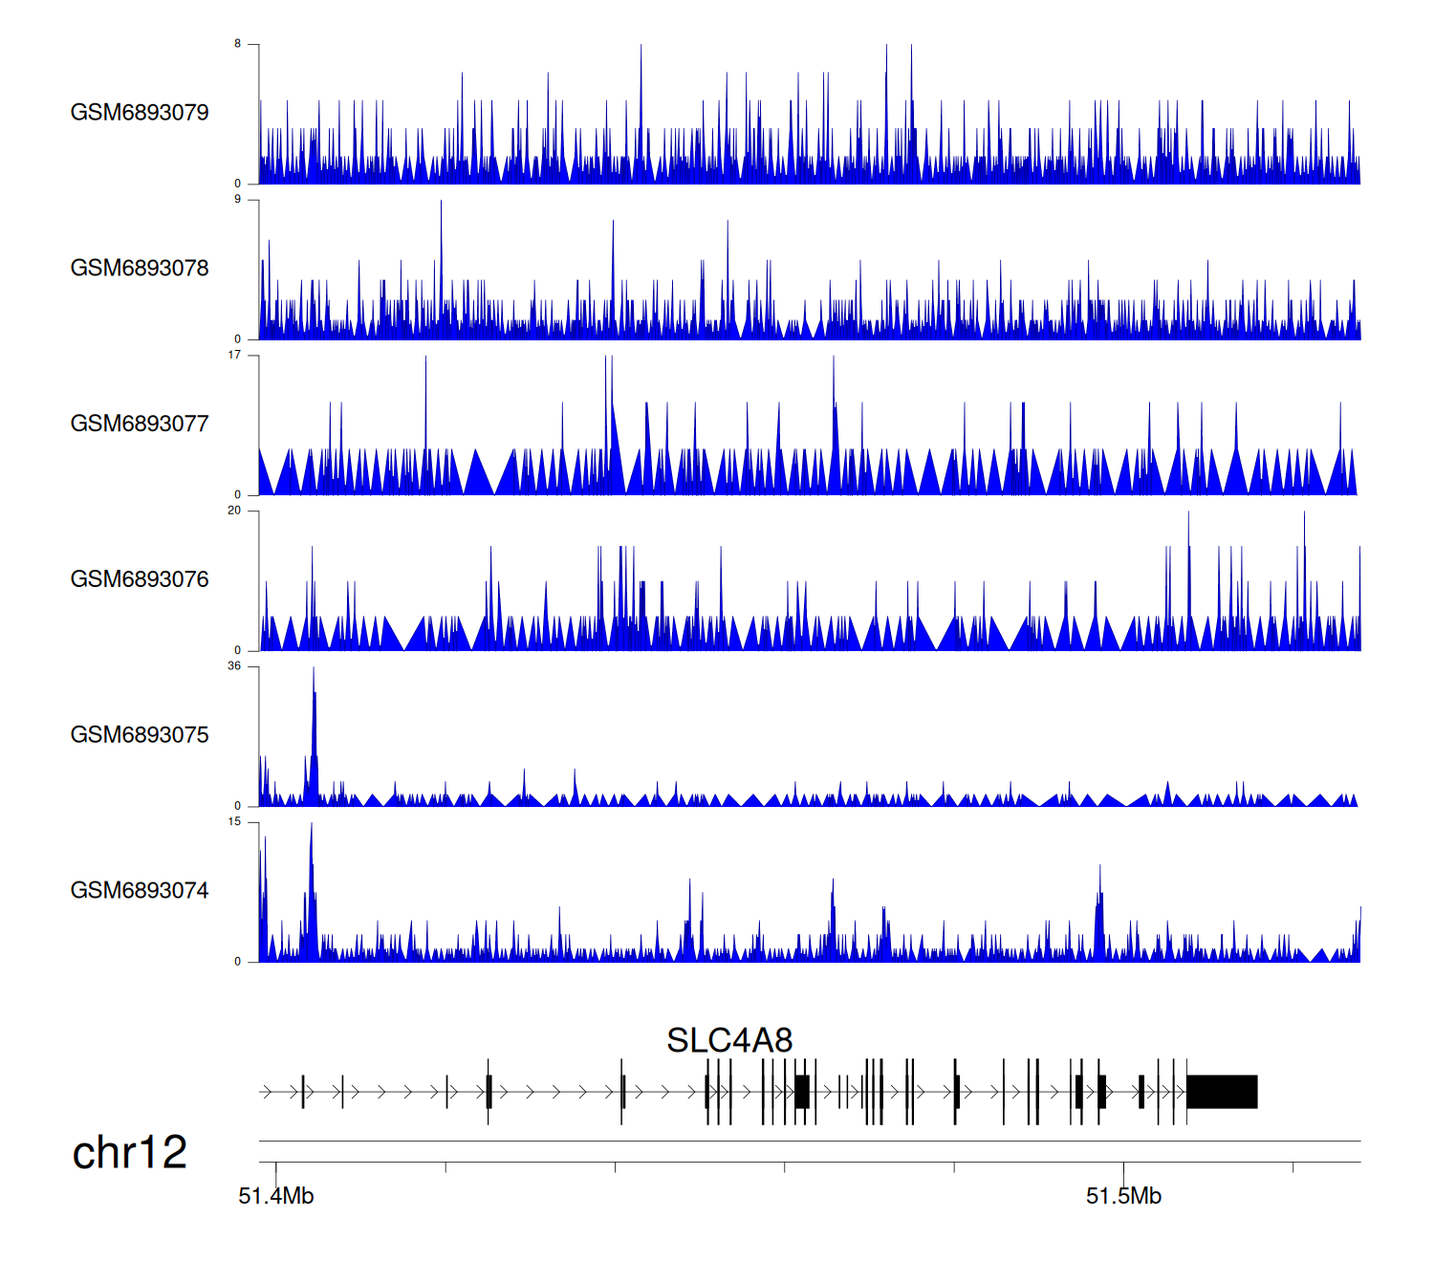Click the GSM6893076 track label
This screenshot has height=1262, width=1434.
pos(140,579)
